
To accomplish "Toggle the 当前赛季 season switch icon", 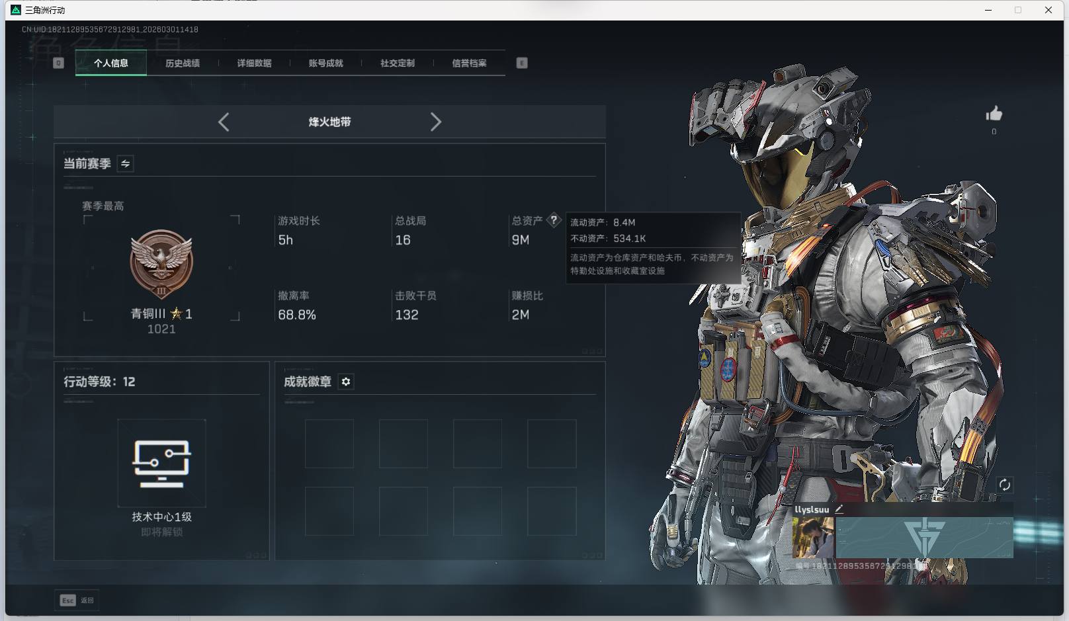I will point(125,163).
